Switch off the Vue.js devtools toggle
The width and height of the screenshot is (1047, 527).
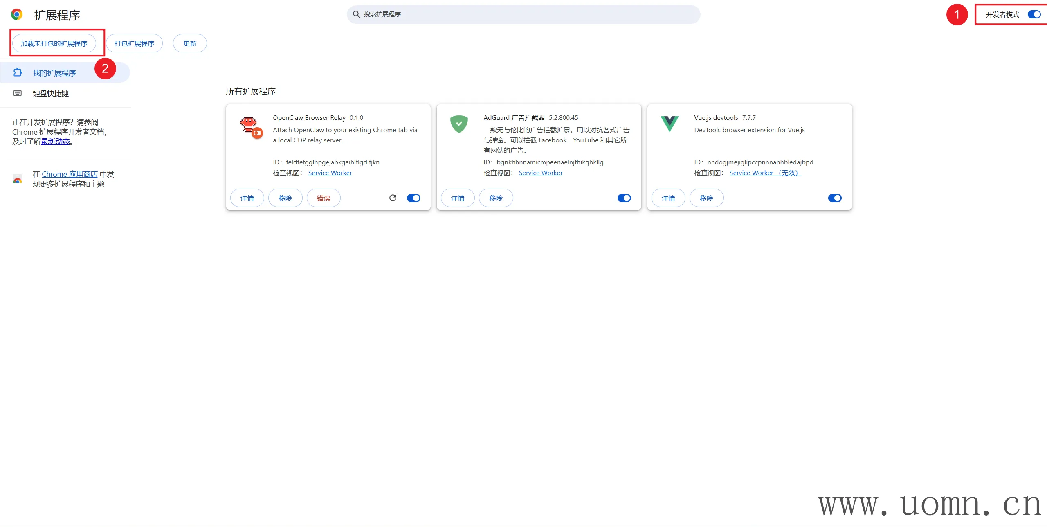click(835, 198)
